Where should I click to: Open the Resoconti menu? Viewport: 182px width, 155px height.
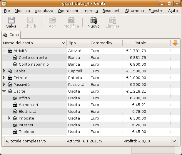pyautogui.click(x=111, y=11)
